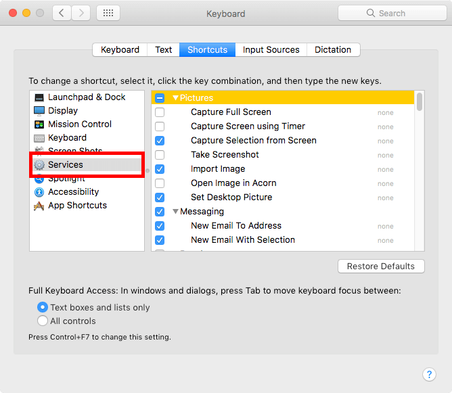The width and height of the screenshot is (452, 393).
Task: Select the Mission Control category
Action: 87,124
